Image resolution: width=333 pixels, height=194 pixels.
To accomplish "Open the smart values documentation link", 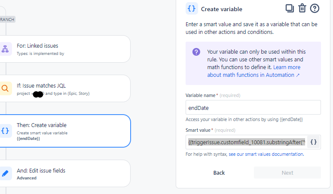I will [266, 154].
